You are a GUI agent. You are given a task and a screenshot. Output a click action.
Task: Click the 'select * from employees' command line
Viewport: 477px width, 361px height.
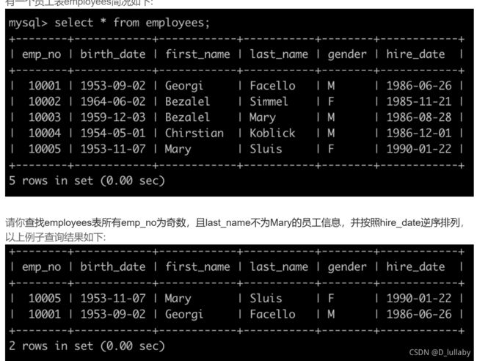click(109, 23)
